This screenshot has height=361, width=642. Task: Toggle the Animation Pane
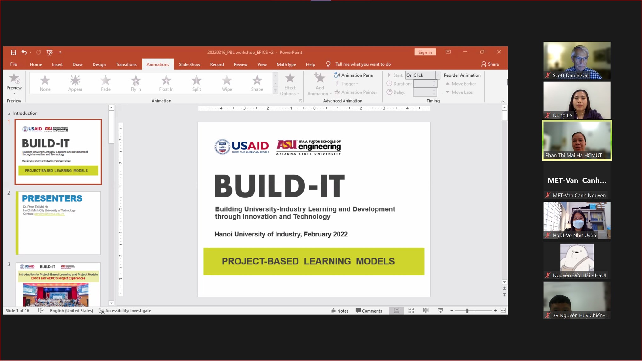tap(354, 75)
